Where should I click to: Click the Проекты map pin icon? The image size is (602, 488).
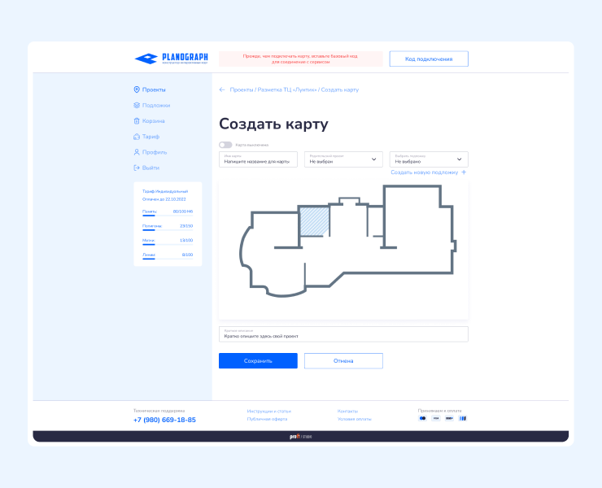click(137, 89)
